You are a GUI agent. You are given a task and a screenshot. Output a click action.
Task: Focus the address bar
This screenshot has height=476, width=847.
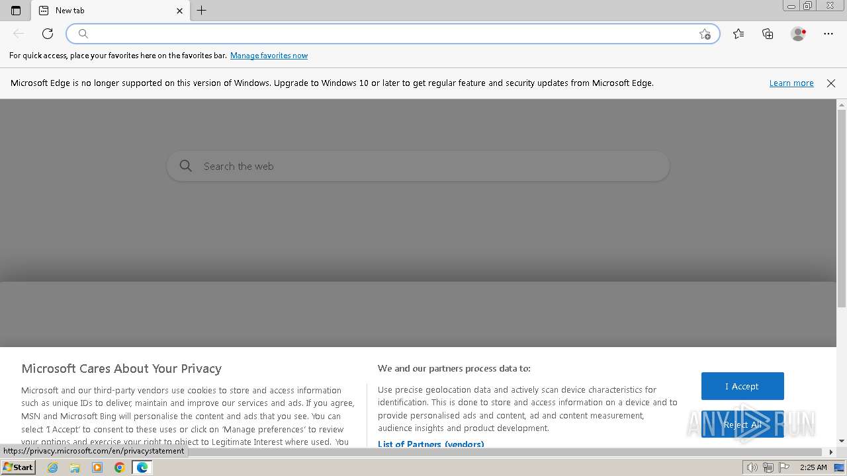click(x=393, y=34)
